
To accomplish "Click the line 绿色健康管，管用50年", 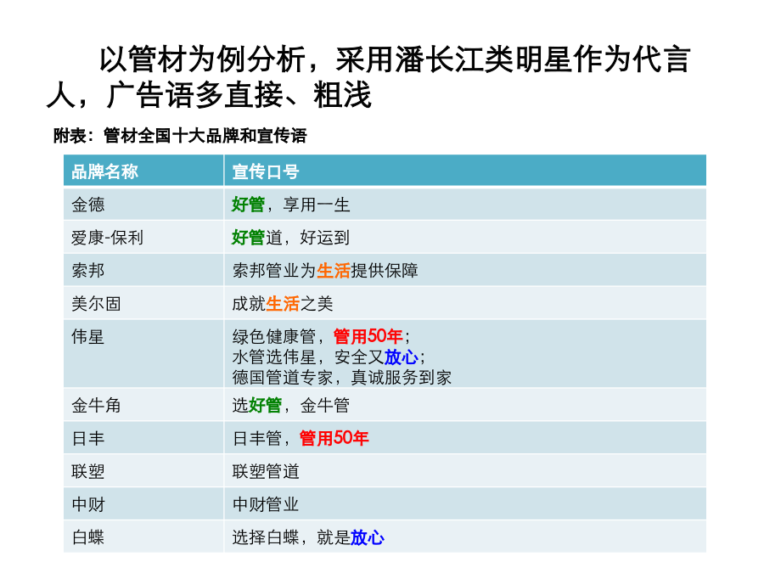I will pos(321,336).
